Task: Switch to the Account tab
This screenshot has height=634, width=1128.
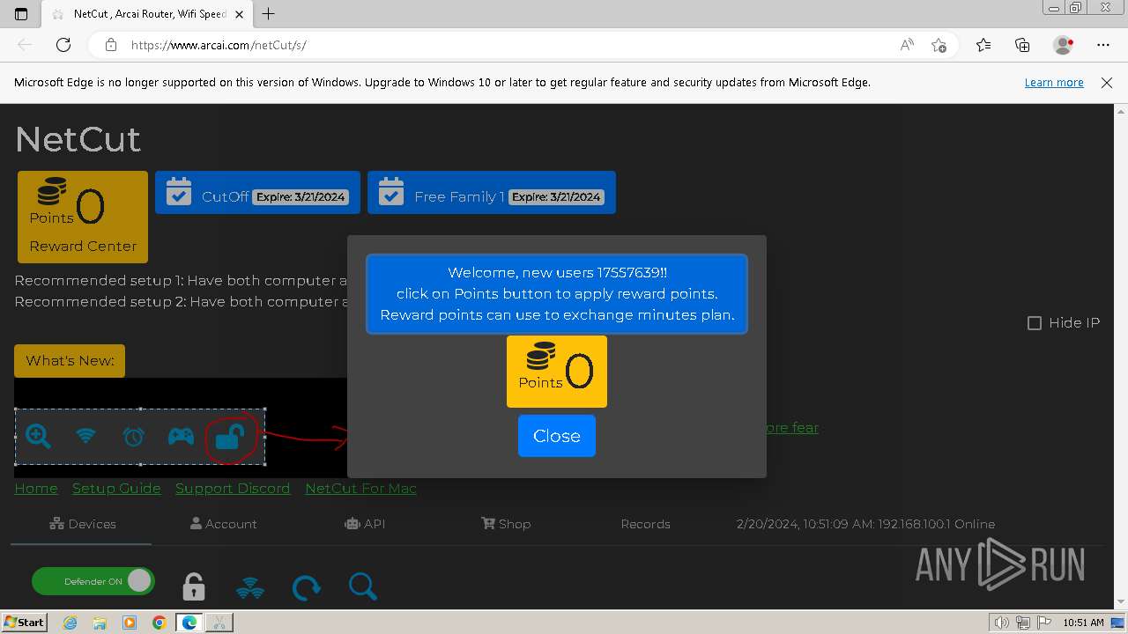Action: (x=224, y=524)
